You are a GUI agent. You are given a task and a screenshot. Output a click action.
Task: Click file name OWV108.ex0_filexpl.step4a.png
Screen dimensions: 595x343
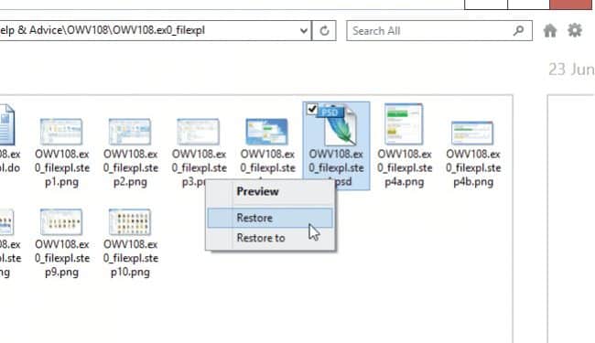405,168
